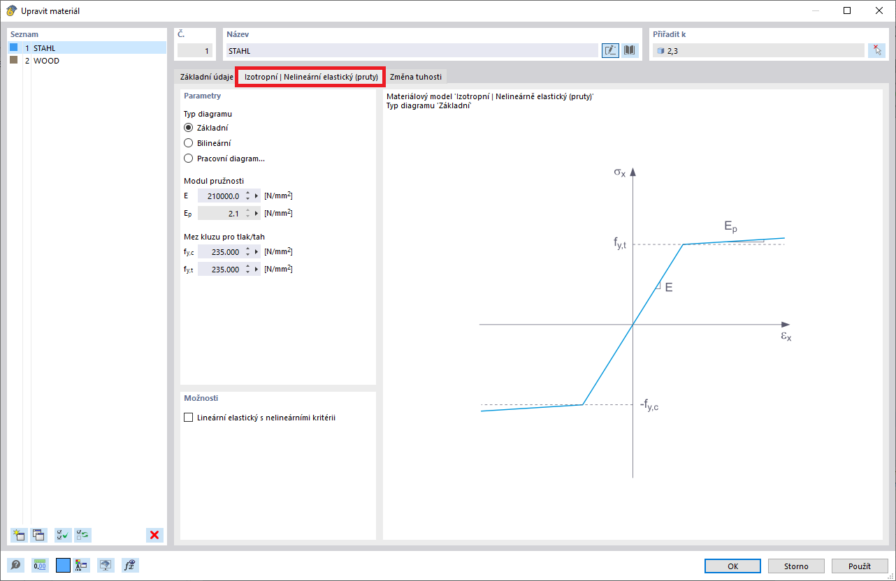Screen dimensions: 896x581
Task: Select the Bilineární diagram type
Action: pyautogui.click(x=188, y=143)
